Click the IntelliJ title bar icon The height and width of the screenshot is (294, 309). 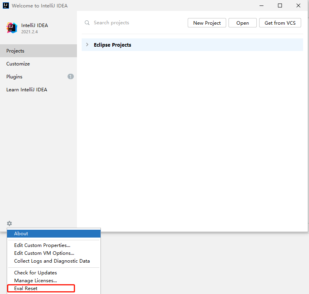tap(6, 5)
